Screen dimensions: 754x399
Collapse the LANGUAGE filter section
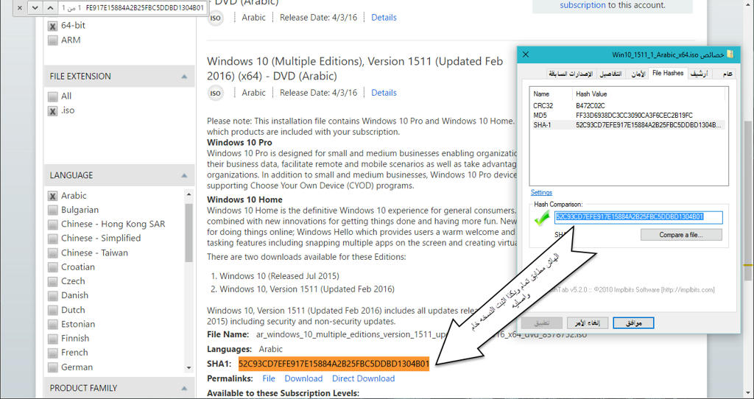tap(183, 175)
